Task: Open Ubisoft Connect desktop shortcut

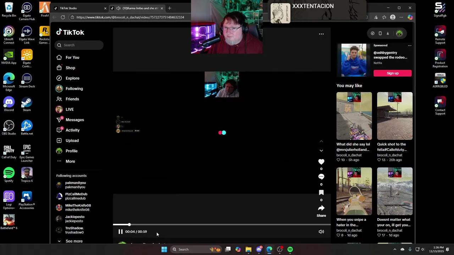Action: tap(9, 35)
